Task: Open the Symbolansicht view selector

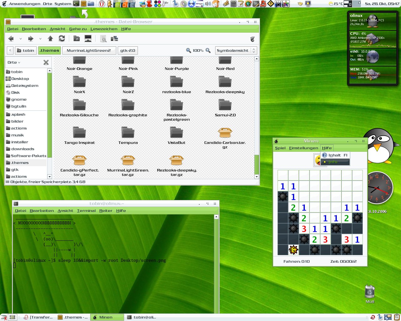Action: (x=236, y=50)
